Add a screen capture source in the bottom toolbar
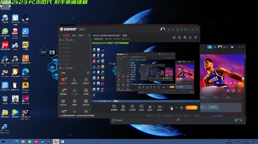The width and height of the screenshot is (258, 144). pos(114,108)
